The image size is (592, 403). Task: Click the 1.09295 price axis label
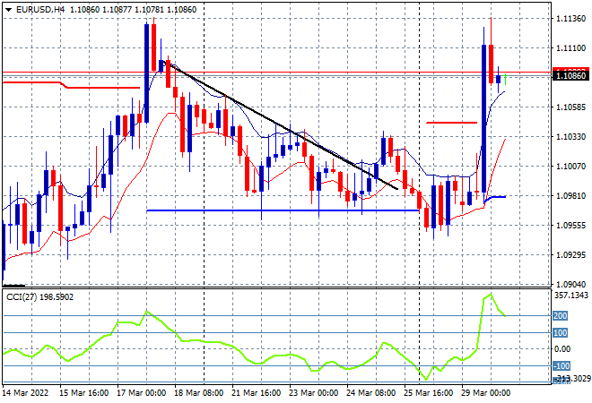(571, 255)
